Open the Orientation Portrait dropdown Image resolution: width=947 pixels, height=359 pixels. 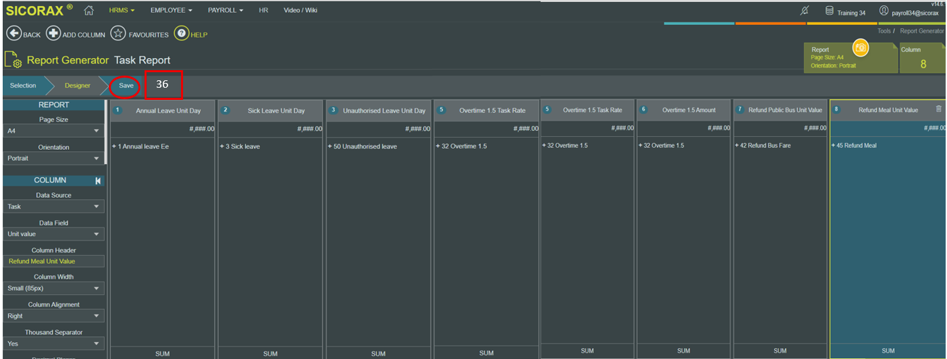[x=54, y=158]
